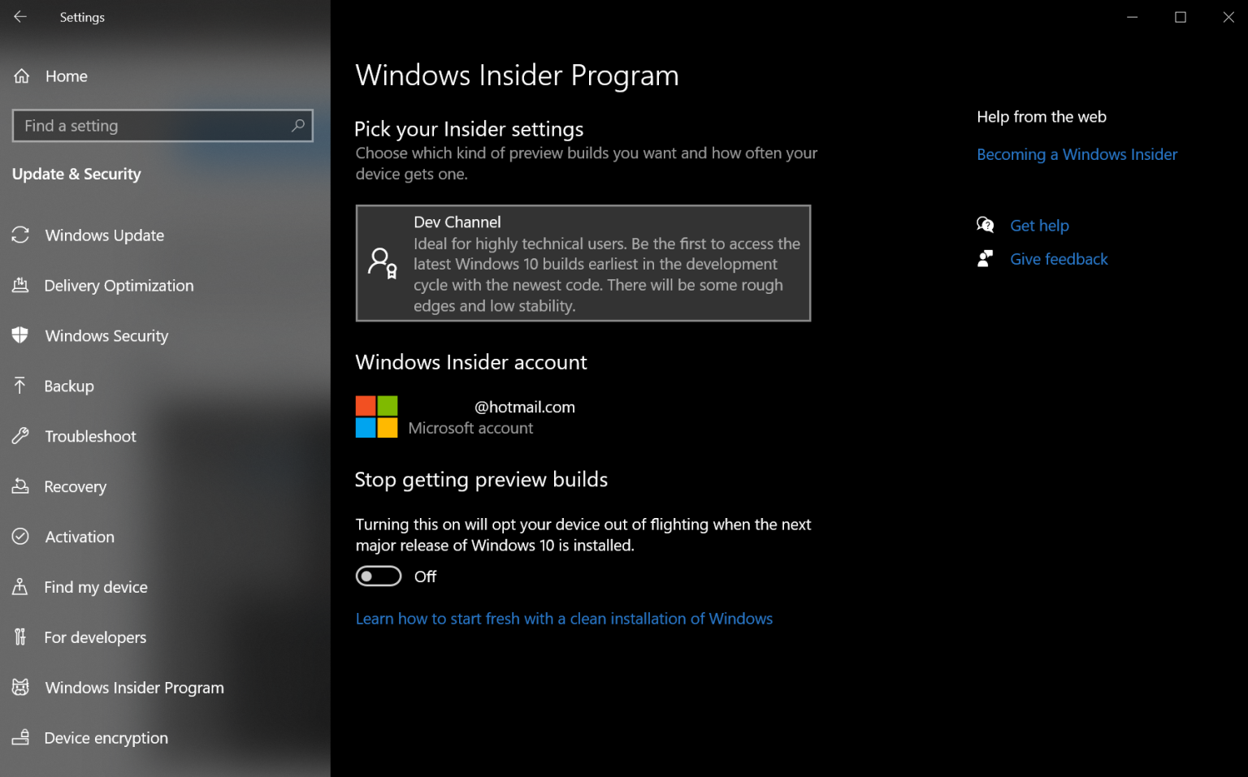Click the Give feedback icon
1248x777 pixels.
click(985, 258)
